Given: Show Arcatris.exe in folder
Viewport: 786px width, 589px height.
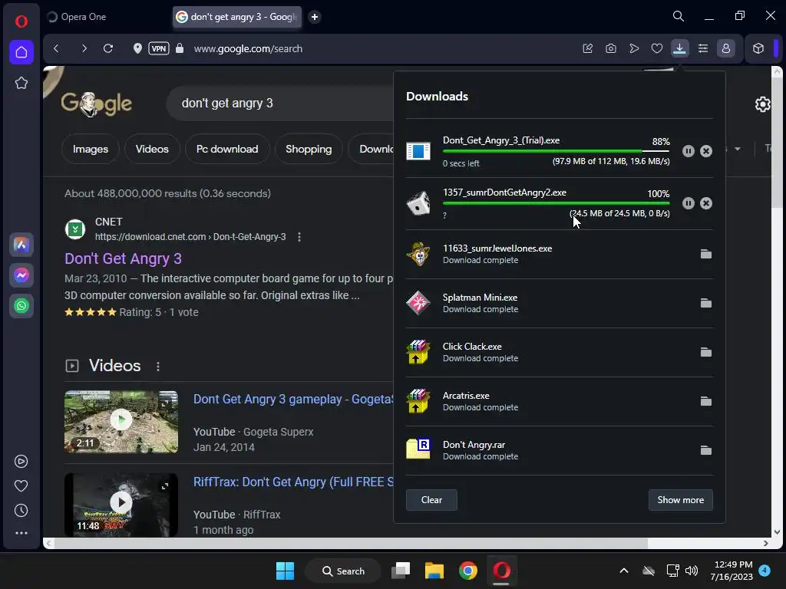Looking at the screenshot, I should tap(706, 401).
